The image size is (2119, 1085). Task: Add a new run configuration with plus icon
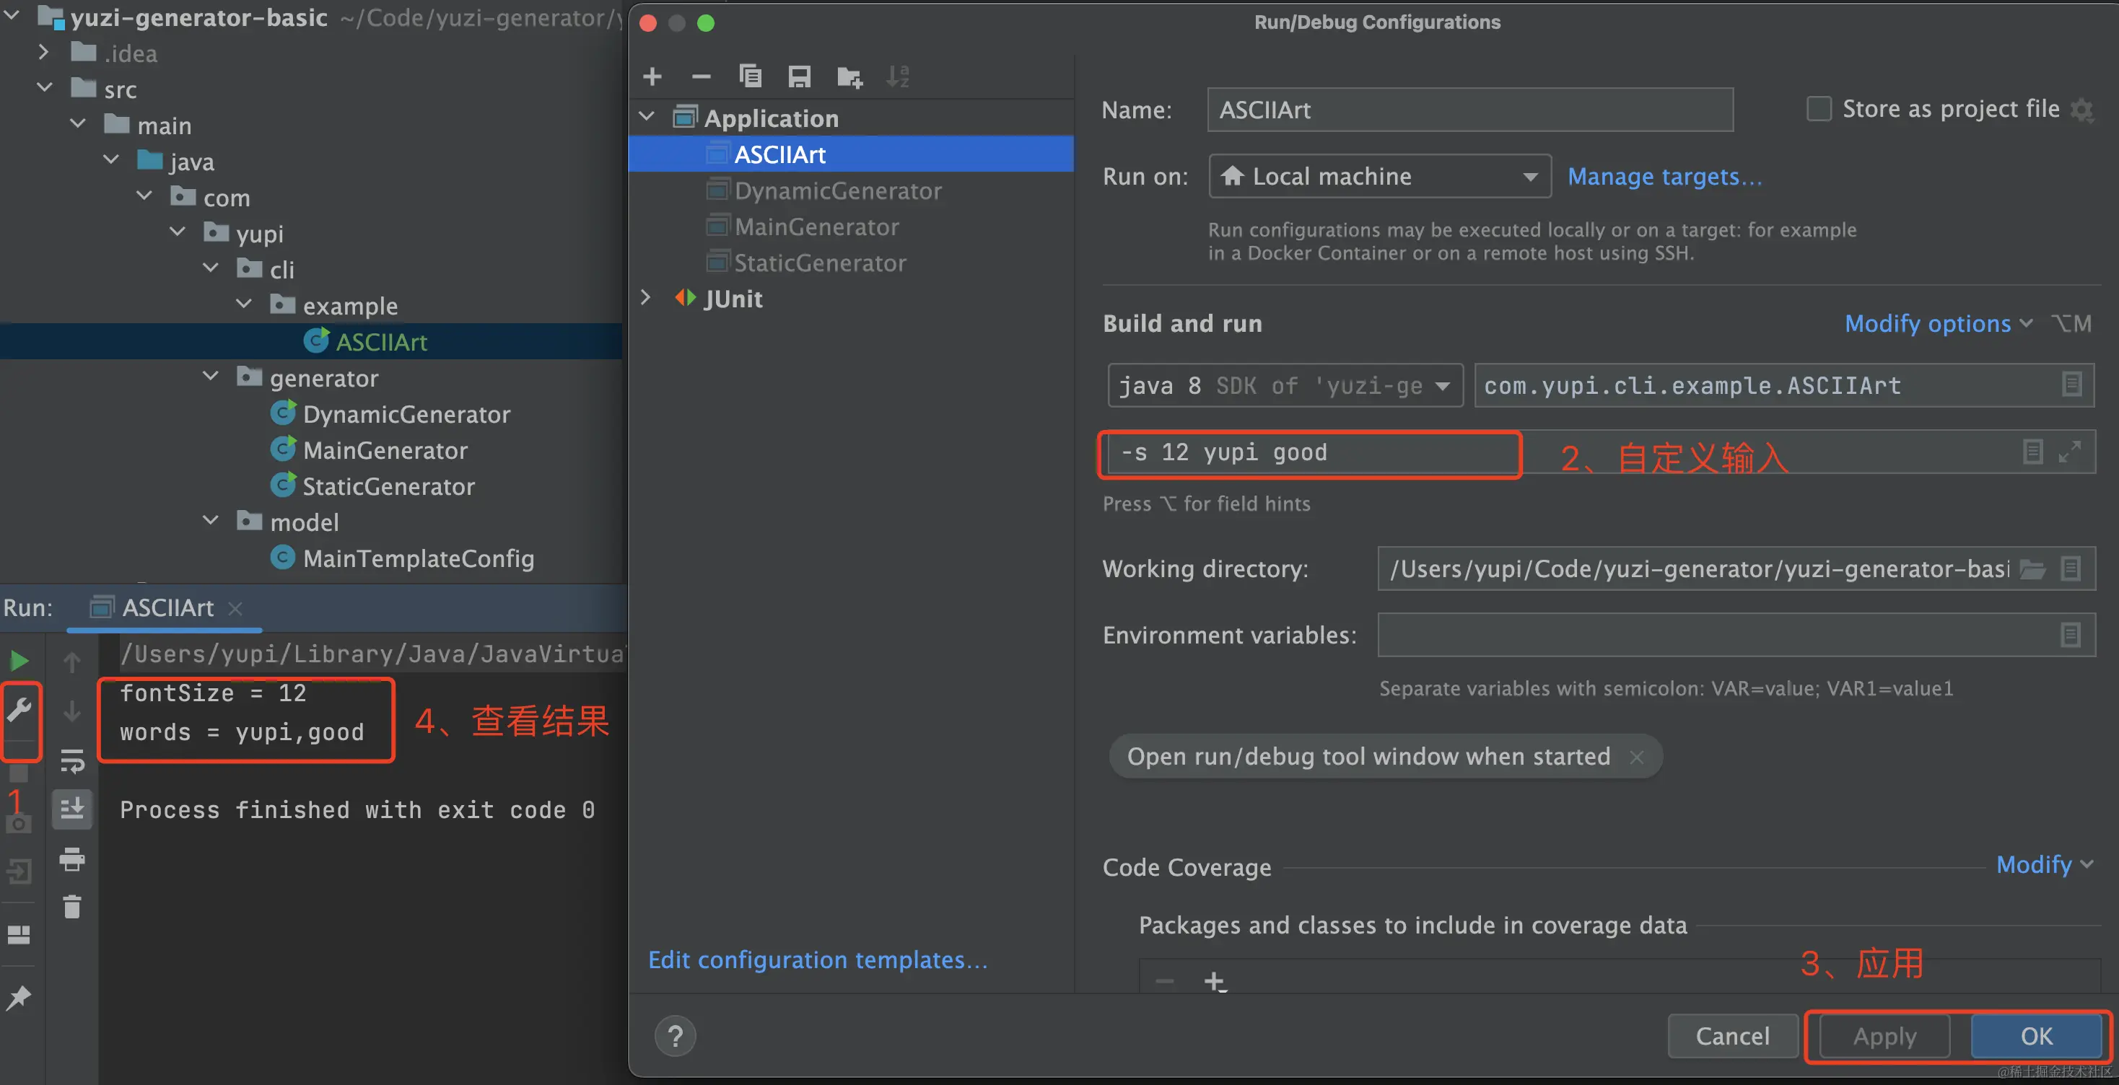tap(652, 76)
